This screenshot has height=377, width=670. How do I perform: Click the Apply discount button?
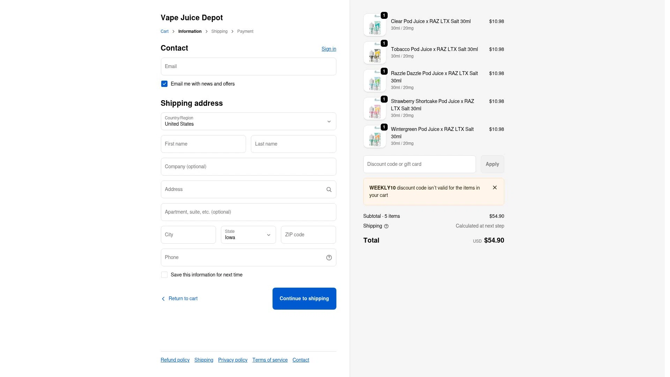click(x=492, y=164)
